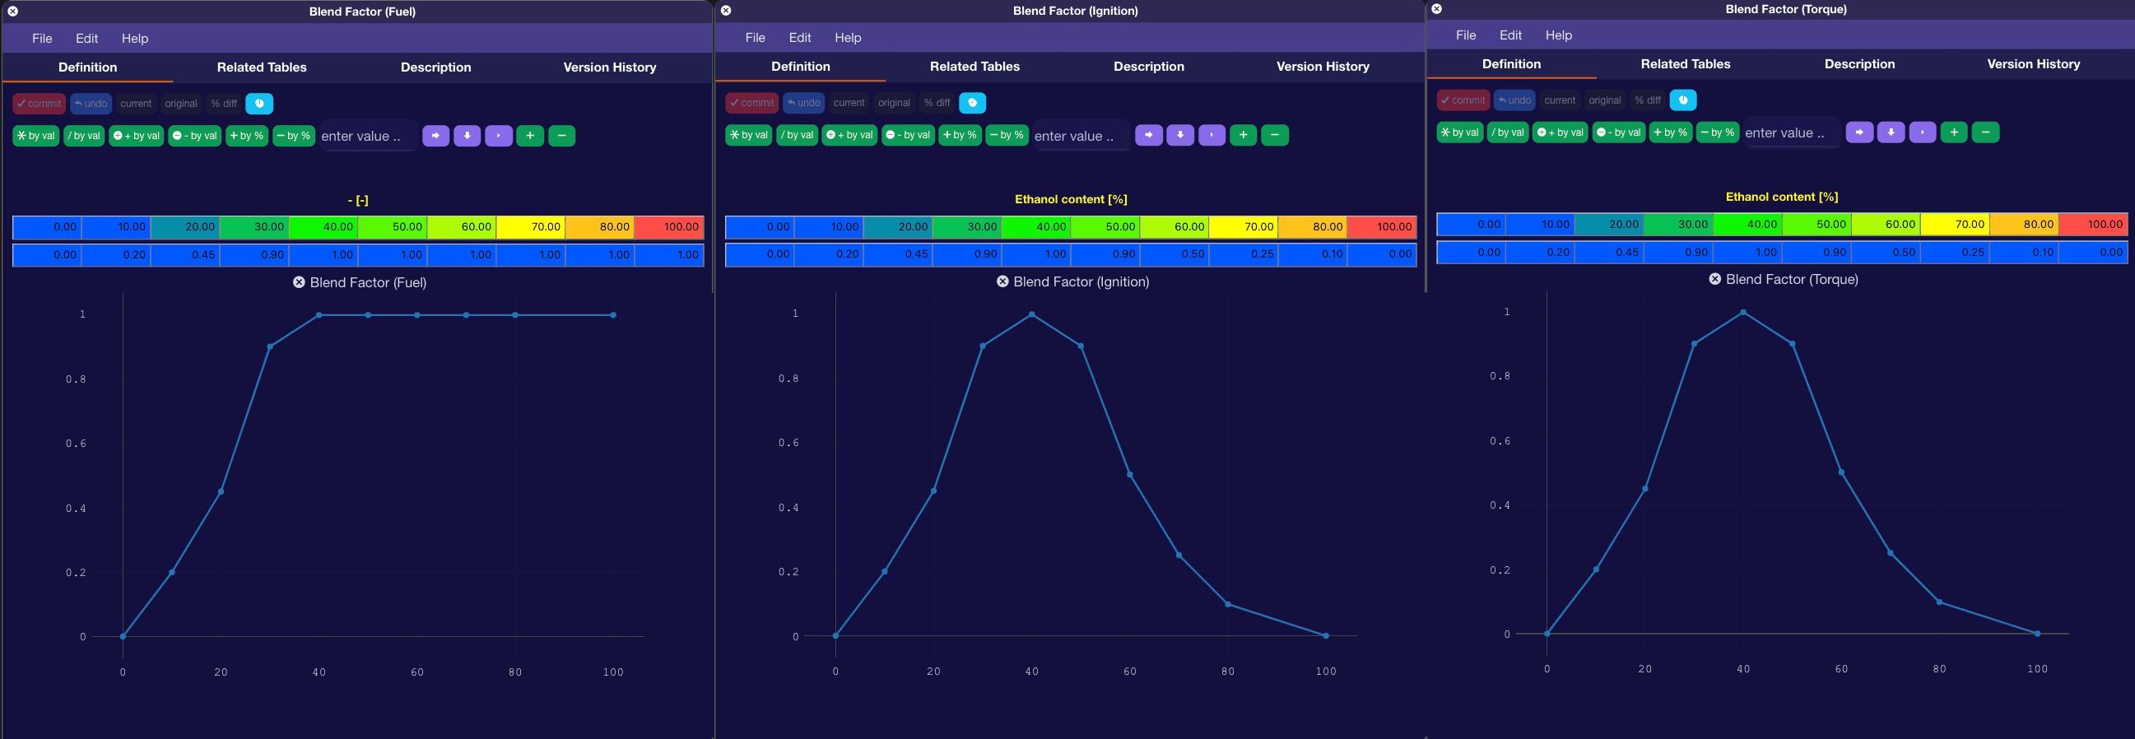The width and height of the screenshot is (2135, 739).
Task: Click the pie chart icon in Ignition window
Action: (x=972, y=103)
